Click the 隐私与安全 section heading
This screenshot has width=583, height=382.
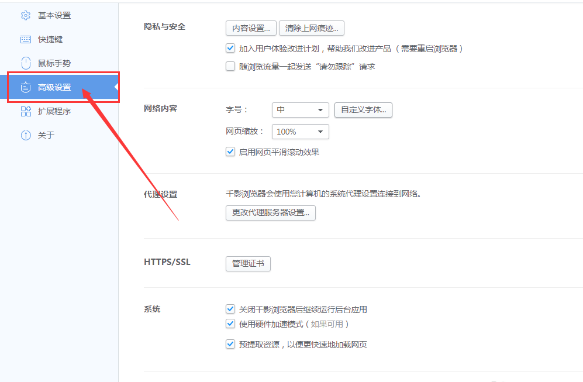(165, 27)
